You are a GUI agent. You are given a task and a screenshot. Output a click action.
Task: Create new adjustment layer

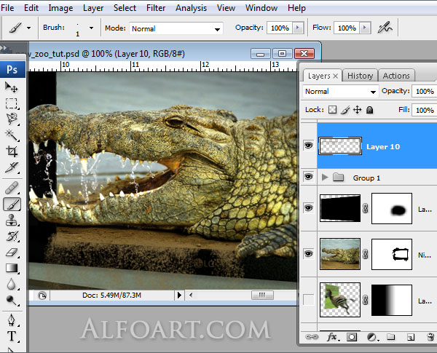372,338
